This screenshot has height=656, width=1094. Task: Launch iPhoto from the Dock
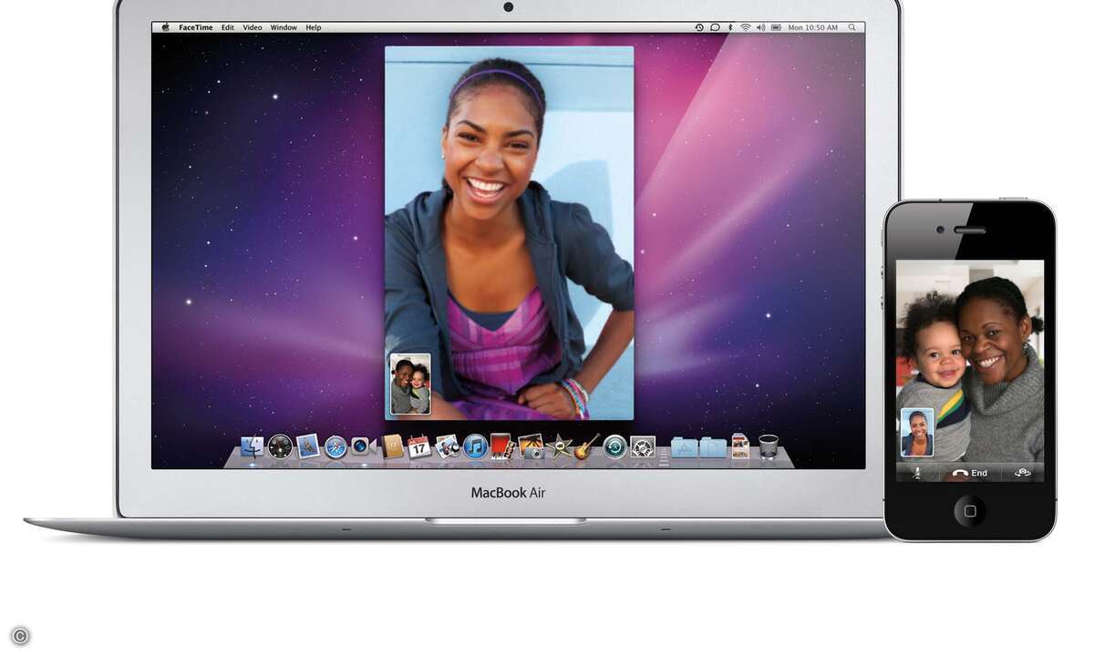coord(531,446)
